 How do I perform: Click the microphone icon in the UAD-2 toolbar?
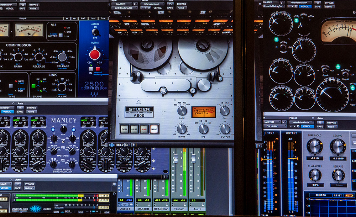tap(134, 145)
